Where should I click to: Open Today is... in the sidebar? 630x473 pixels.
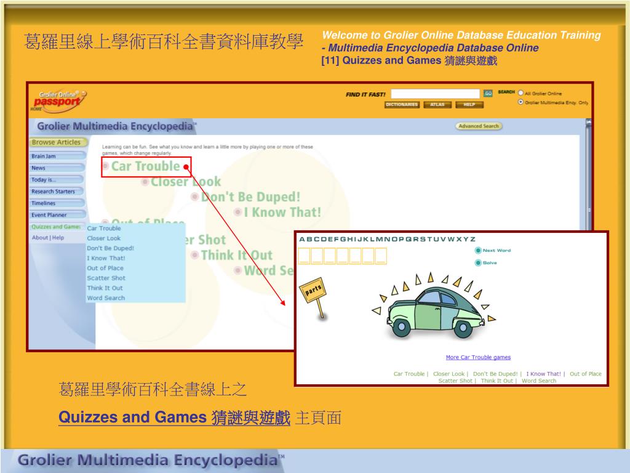[57, 180]
